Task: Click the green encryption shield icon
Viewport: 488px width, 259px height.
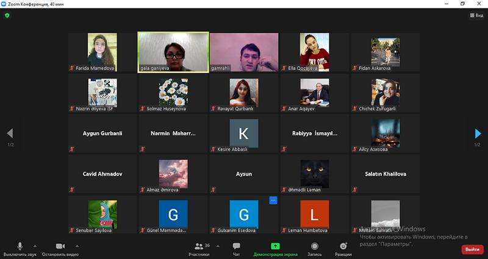Action: [7, 15]
